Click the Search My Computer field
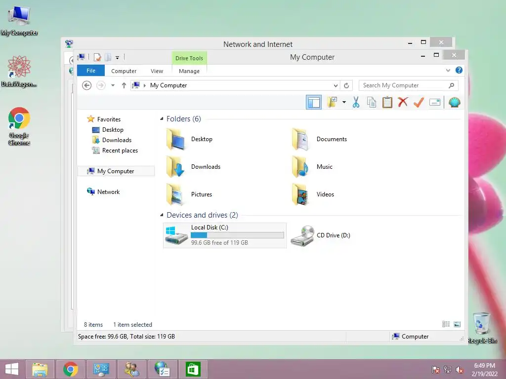The width and height of the screenshot is (506, 379). tap(408, 85)
